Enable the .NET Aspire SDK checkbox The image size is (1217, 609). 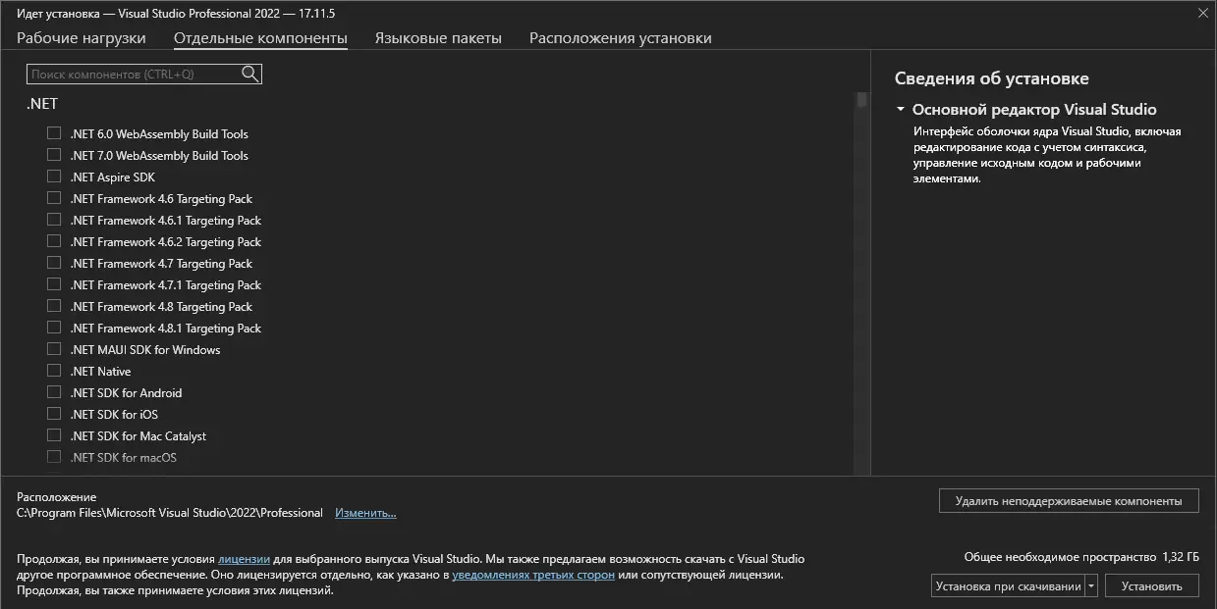[x=54, y=177]
